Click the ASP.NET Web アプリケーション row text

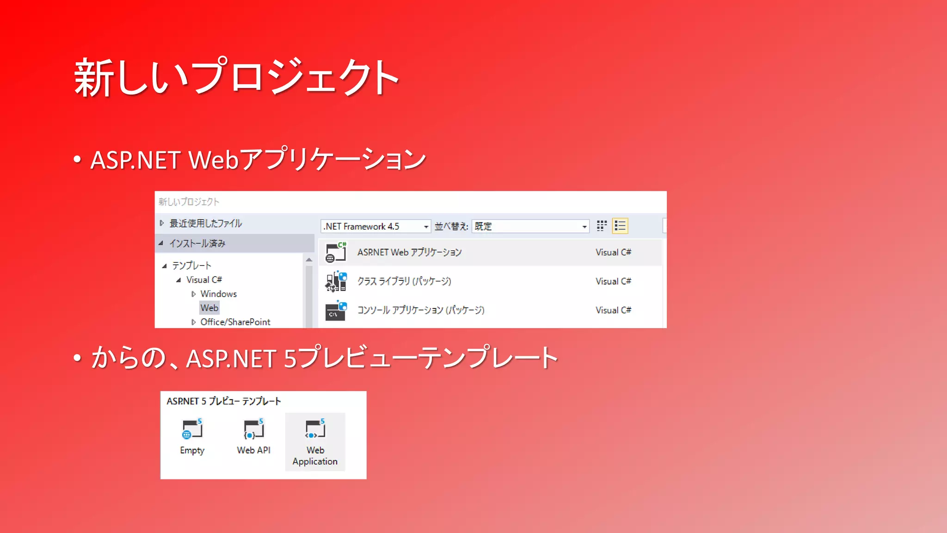[x=409, y=252]
